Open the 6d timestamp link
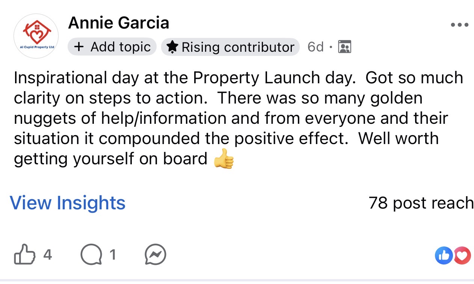Image resolution: width=474 pixels, height=284 pixels. coord(315,47)
